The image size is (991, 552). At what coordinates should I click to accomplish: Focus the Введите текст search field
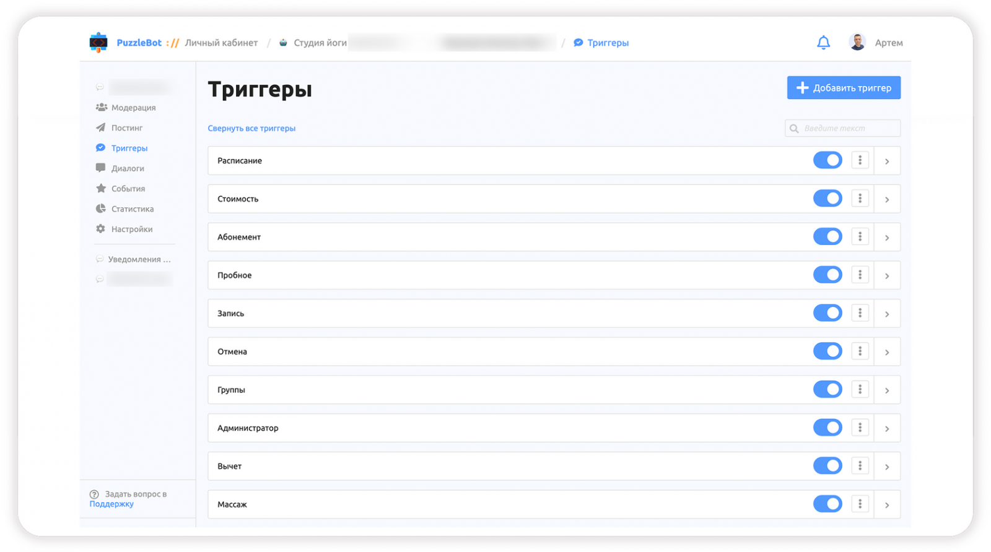[x=842, y=128]
